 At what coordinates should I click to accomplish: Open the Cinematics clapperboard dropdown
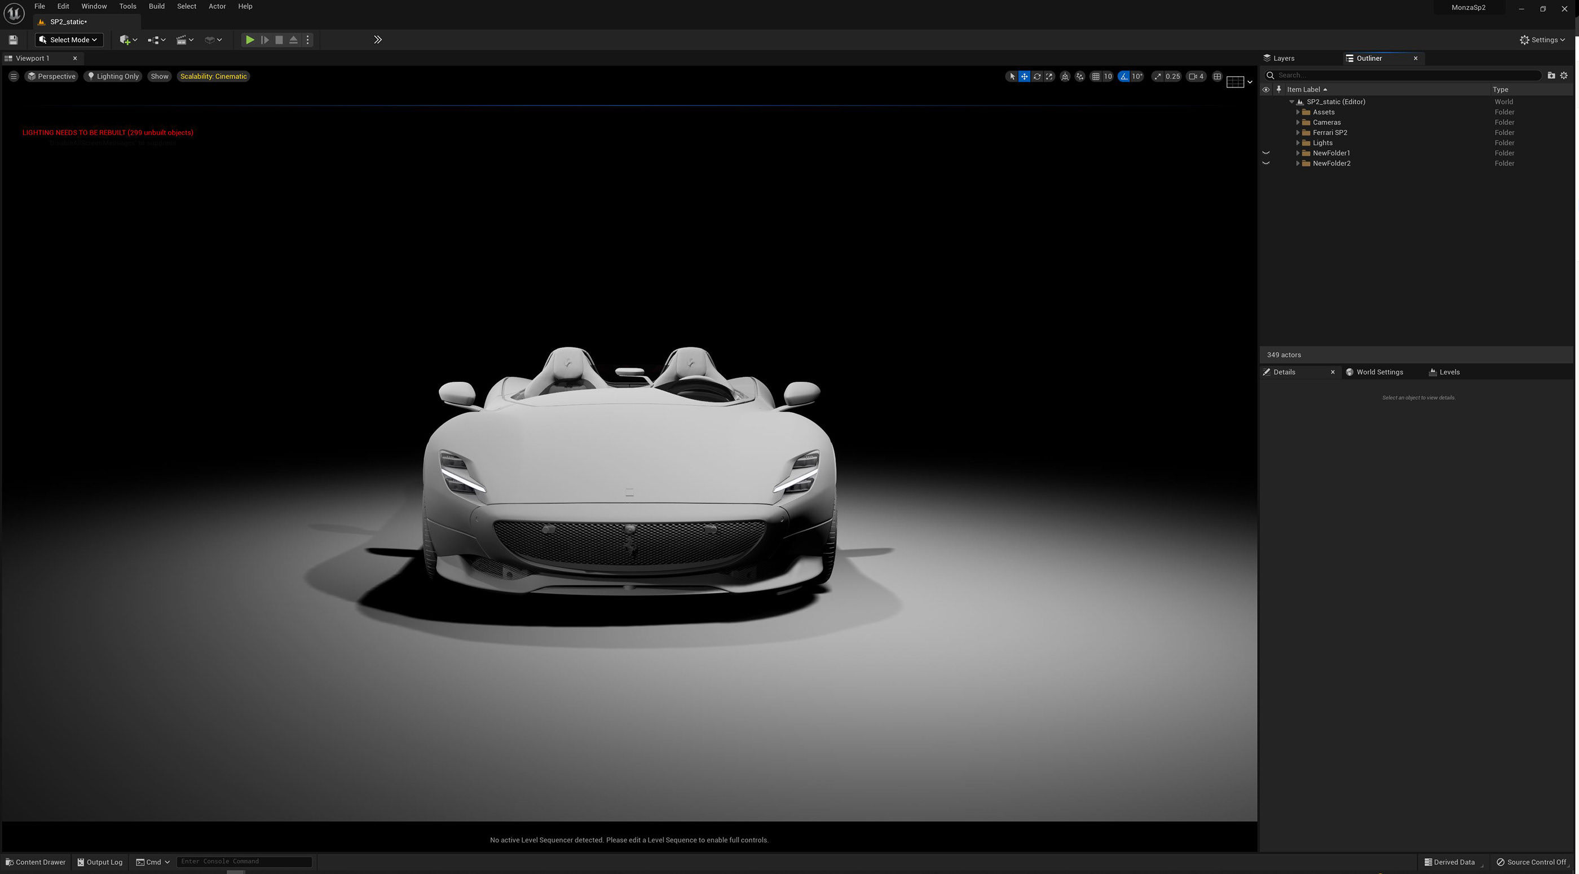(184, 40)
